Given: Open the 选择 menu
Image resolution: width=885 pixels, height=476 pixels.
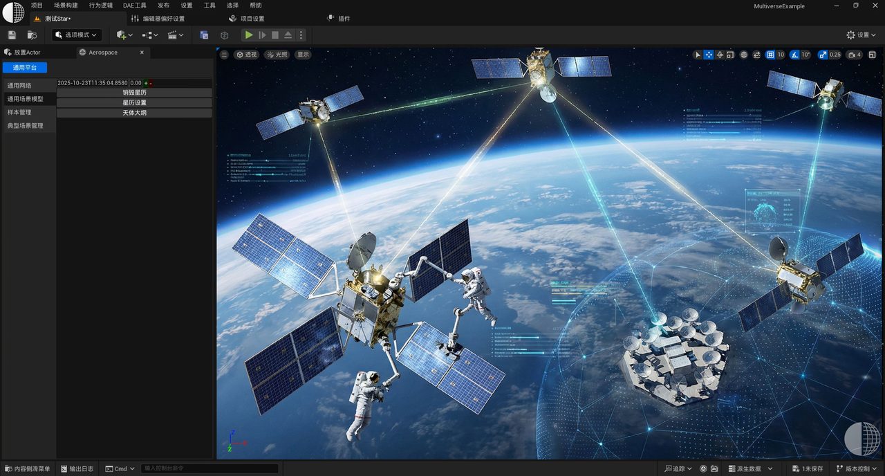Looking at the screenshot, I should point(232,5).
